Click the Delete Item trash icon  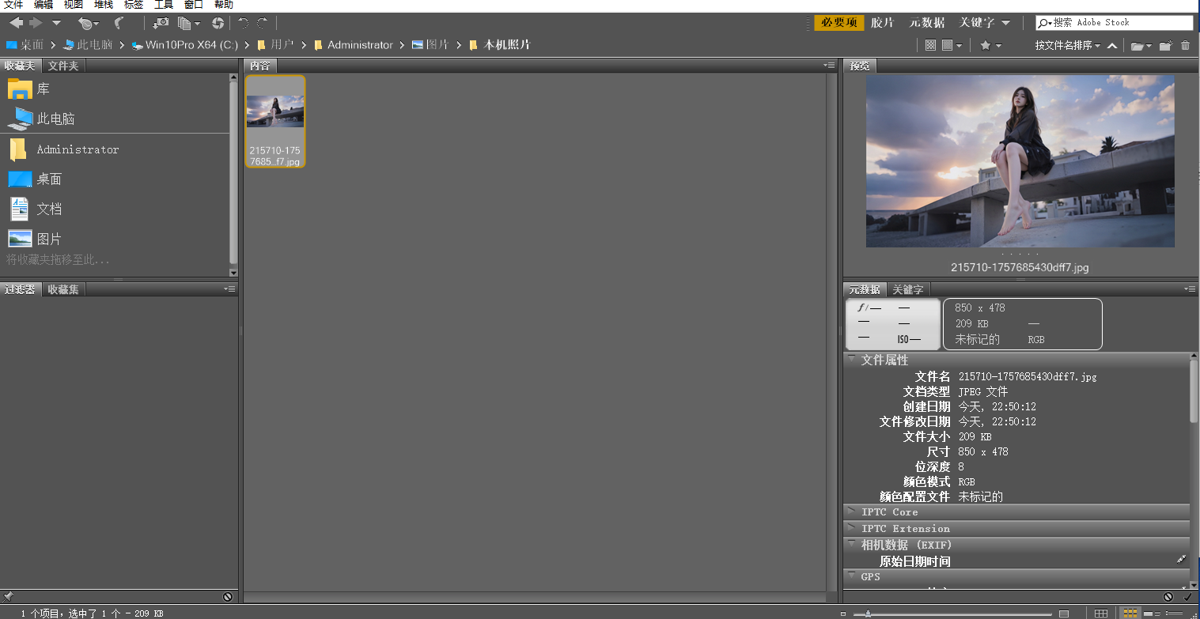tap(1186, 45)
